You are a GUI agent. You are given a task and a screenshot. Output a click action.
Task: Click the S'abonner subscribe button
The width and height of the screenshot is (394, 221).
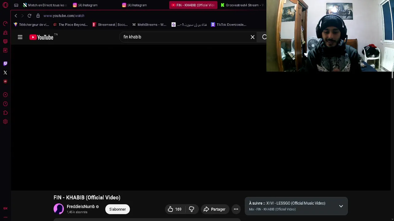point(118,209)
